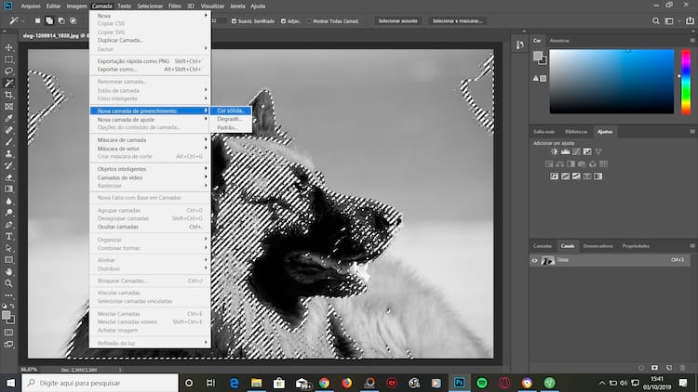The image size is (698, 392).
Task: Open Ajustes panel options menu
Action: (692, 132)
